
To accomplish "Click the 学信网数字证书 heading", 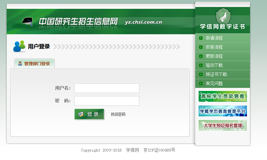I will tap(223, 26).
